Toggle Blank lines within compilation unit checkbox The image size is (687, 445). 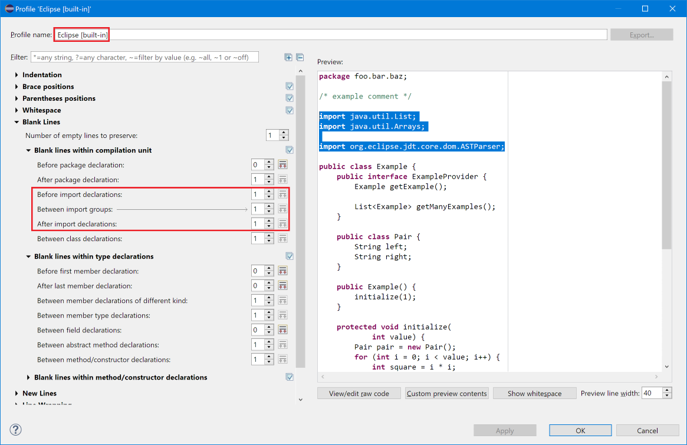(289, 150)
